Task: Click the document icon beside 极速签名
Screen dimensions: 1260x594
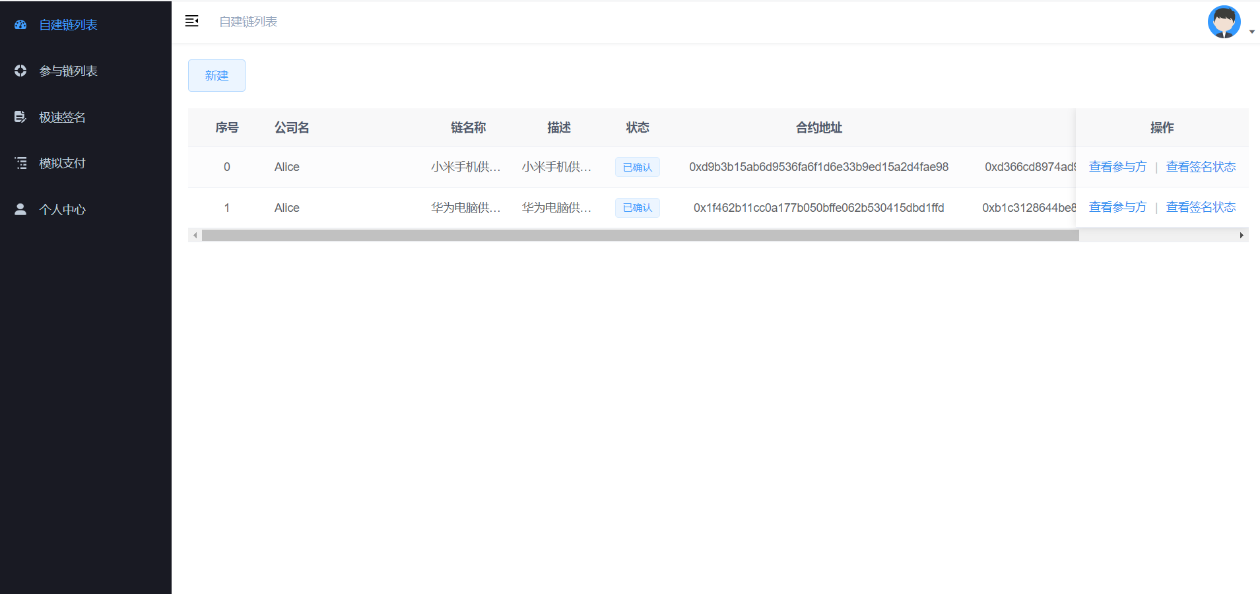Action: (20, 117)
